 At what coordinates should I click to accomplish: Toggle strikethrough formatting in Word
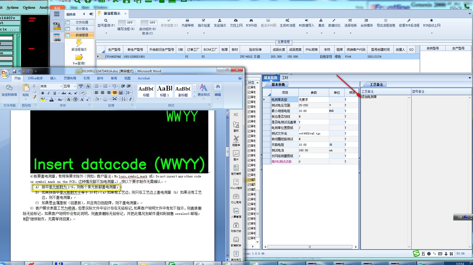(64, 93)
